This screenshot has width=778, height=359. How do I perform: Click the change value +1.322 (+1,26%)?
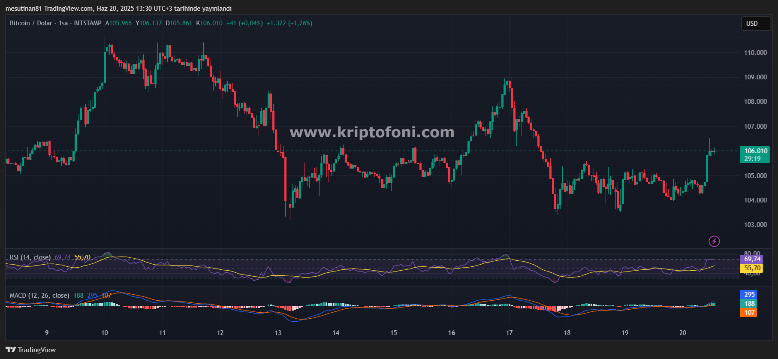coord(289,23)
